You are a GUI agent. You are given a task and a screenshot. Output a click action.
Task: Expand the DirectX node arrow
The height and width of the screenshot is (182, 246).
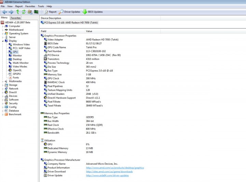[3, 92]
